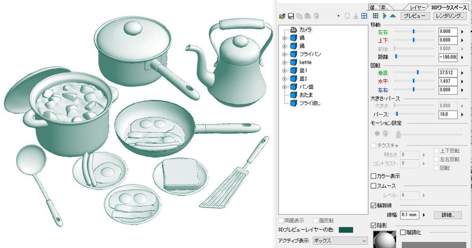Click the green nine-cell grid icon

tap(376, 16)
